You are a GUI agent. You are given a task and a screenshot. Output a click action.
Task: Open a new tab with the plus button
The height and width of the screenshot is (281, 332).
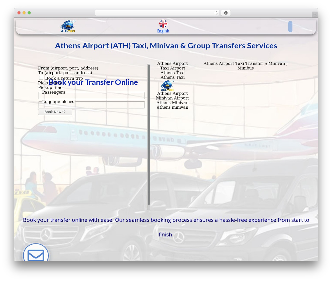(315, 15)
